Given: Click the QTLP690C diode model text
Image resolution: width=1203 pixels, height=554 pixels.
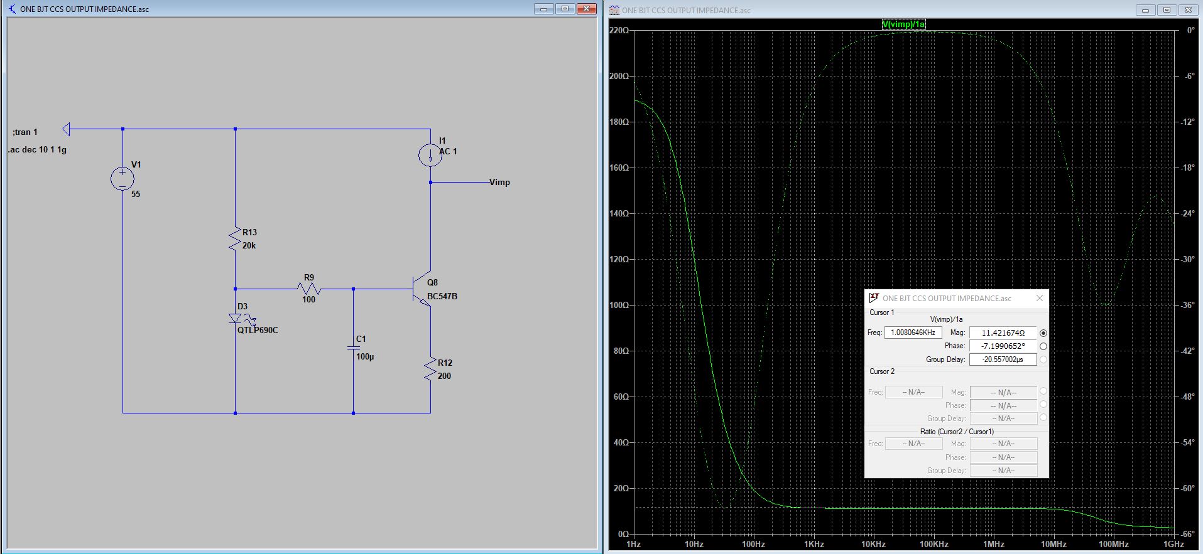Looking at the screenshot, I should [258, 331].
